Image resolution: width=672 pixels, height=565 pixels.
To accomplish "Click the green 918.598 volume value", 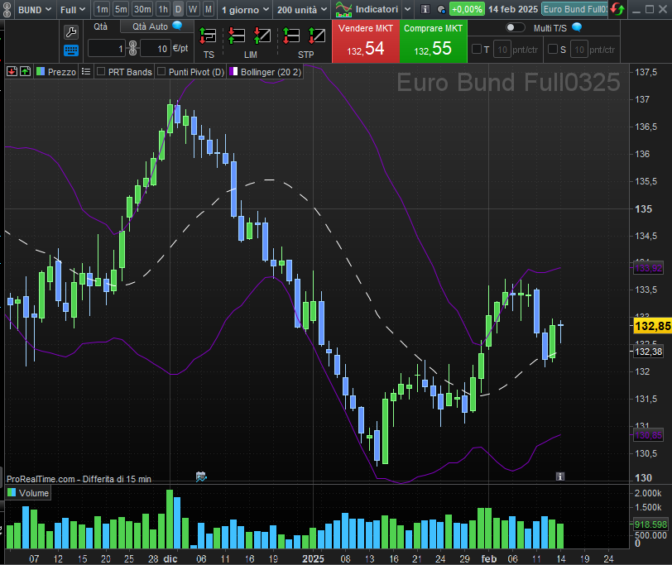I will tap(651, 524).
